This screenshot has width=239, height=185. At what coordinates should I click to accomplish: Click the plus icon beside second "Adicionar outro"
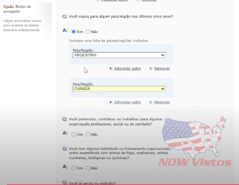[x=111, y=102]
